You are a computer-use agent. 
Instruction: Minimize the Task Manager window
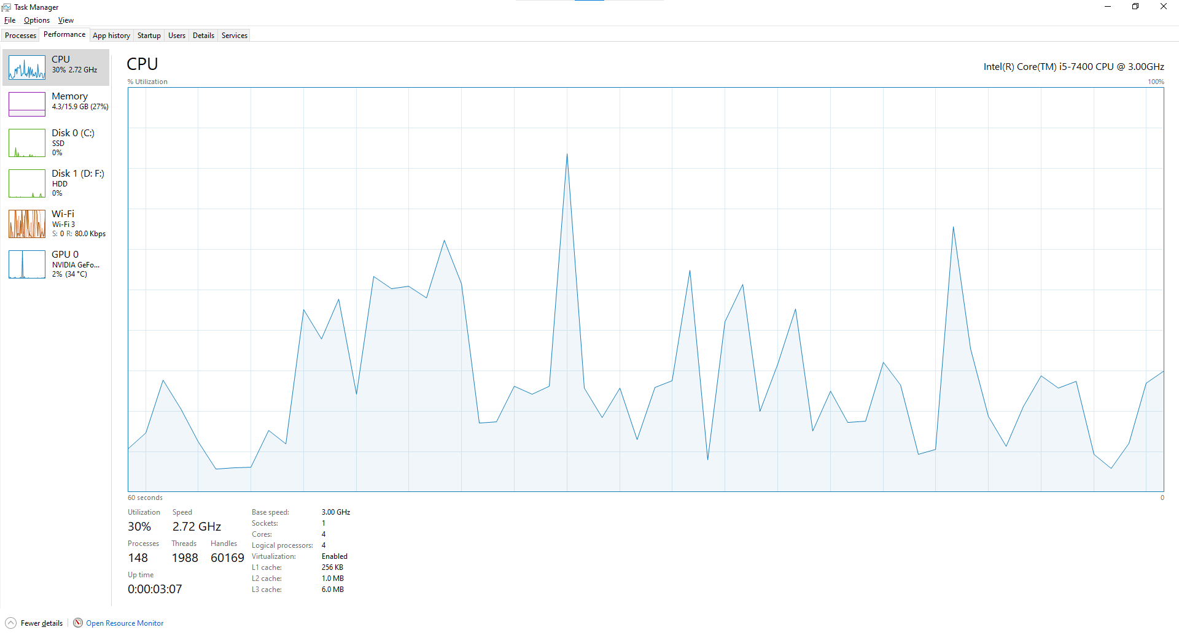point(1108,7)
